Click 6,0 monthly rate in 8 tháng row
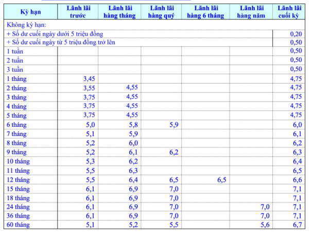 click(x=133, y=143)
